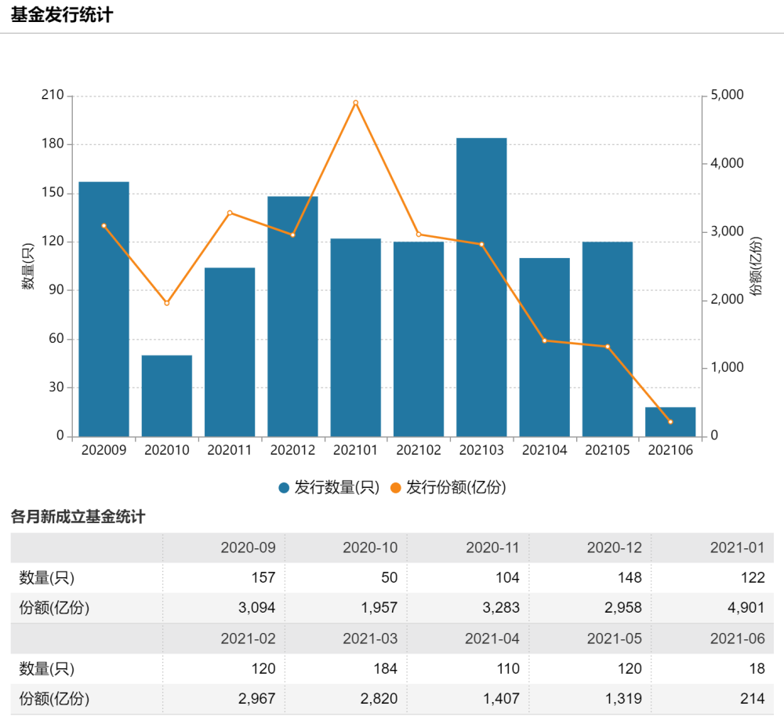Click the left axis label 210
Screen dimensions: 784x724
[53, 95]
